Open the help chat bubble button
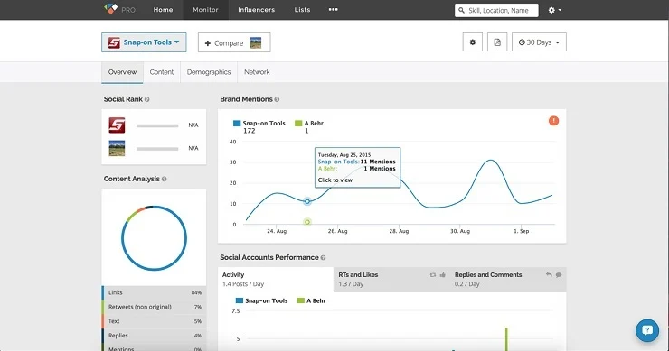This screenshot has width=669, height=351. pyautogui.click(x=647, y=330)
